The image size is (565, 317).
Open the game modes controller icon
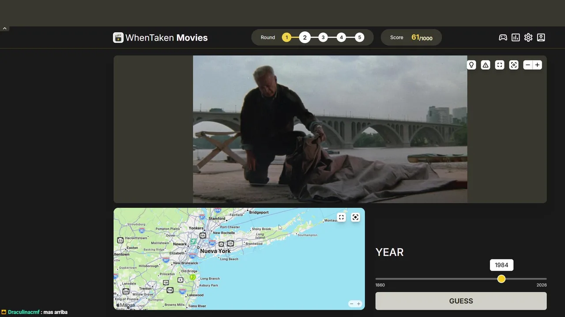503,37
